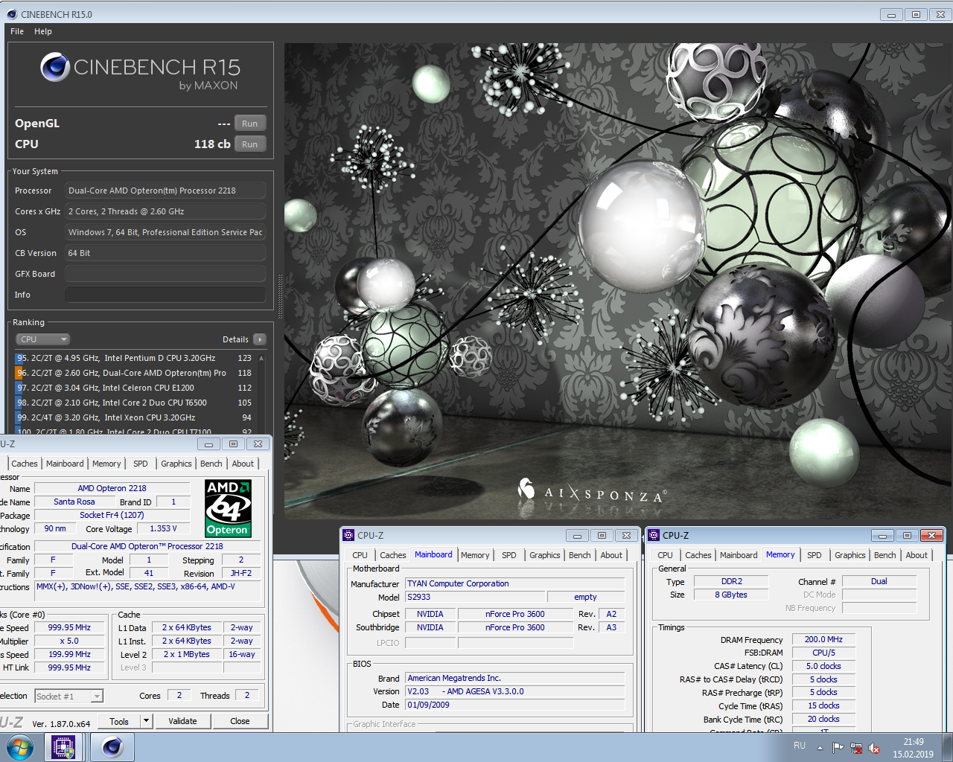This screenshot has height=762, width=953.
Task: Click the American Megatrends Inc. BIOS brand
Action: 515,678
